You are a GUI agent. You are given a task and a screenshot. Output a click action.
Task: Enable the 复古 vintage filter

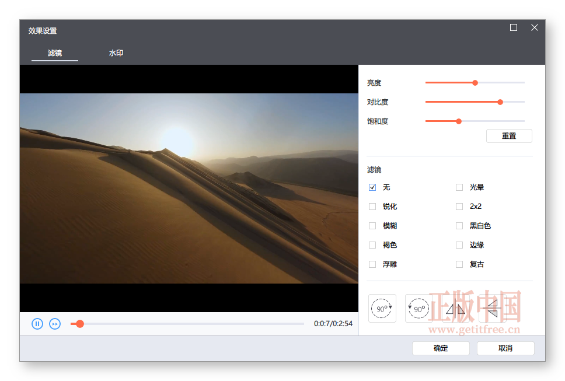[459, 264]
